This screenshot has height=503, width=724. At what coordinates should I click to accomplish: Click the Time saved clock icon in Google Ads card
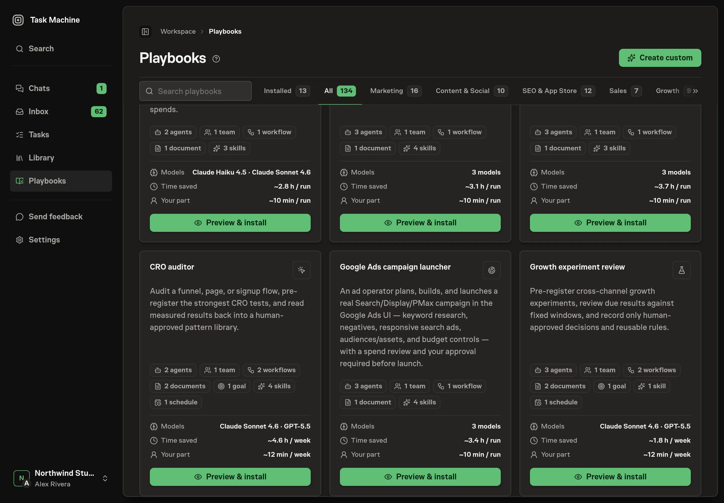tap(344, 440)
